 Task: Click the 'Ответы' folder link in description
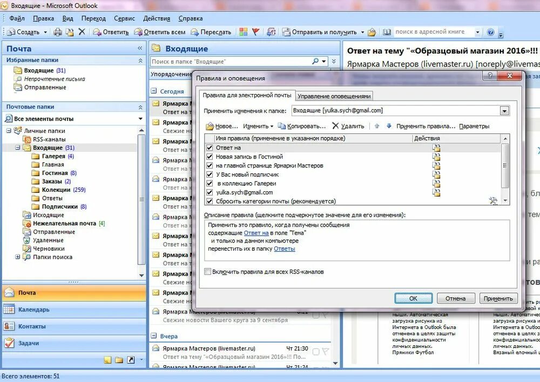tap(285, 249)
